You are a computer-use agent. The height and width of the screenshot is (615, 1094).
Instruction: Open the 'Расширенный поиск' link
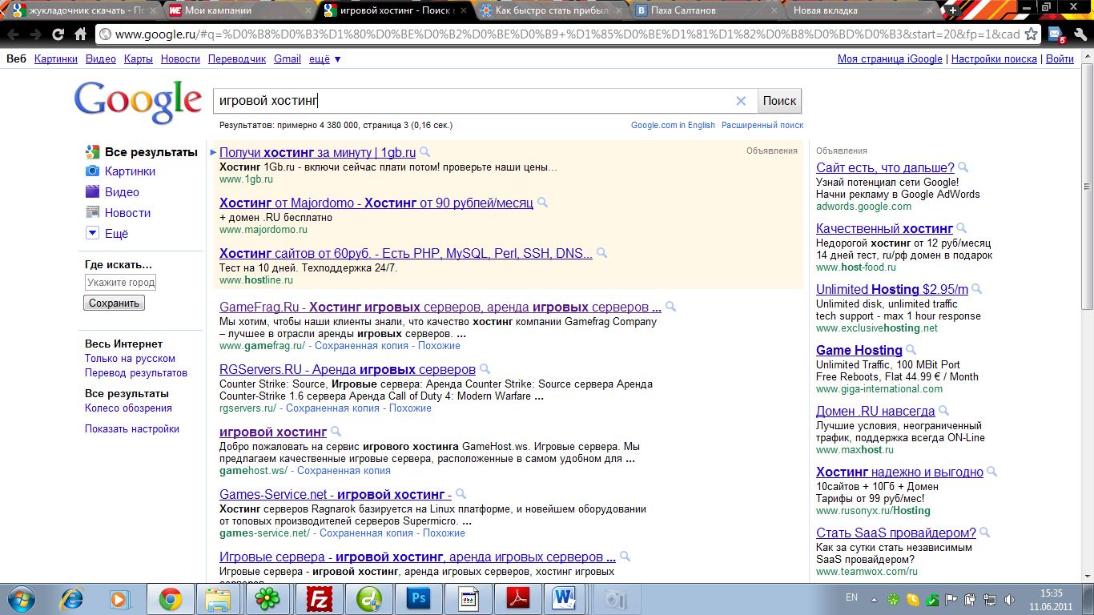coord(762,125)
